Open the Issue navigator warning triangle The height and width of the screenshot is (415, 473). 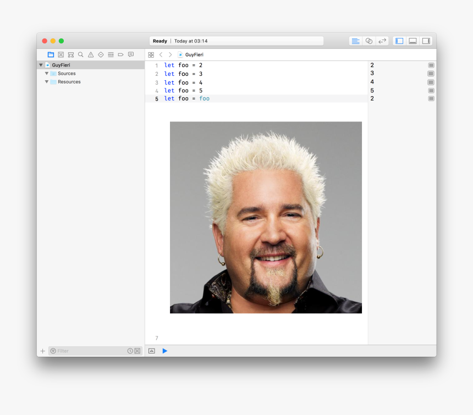91,54
